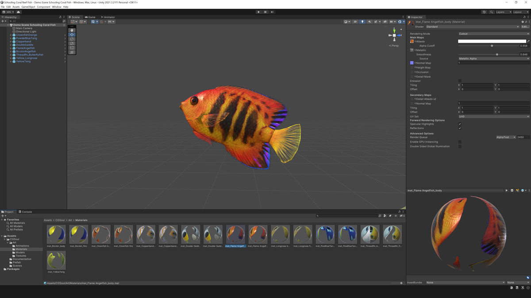Toggle Specular Highlights checkbox

point(460,124)
